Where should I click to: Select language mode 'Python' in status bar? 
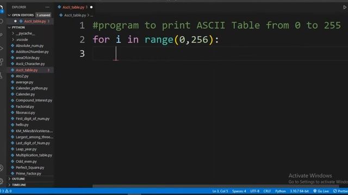(281, 191)
